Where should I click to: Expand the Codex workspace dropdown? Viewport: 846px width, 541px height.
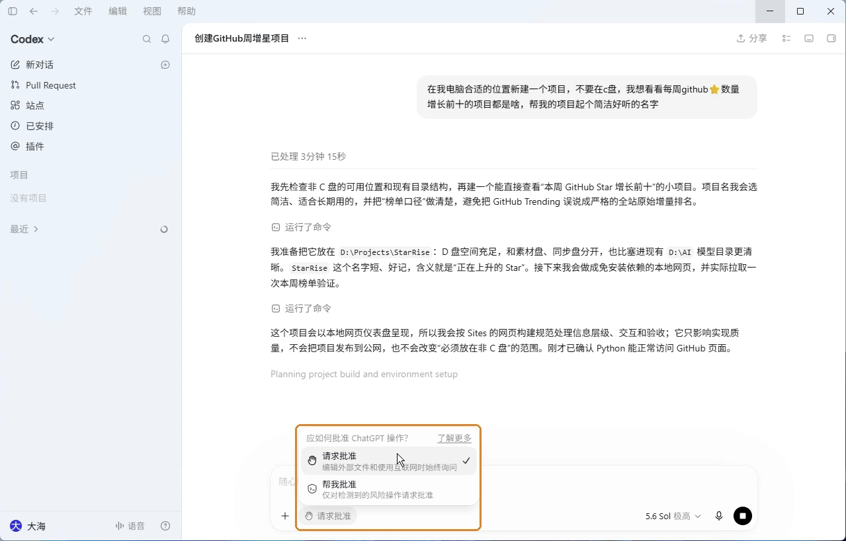32,39
